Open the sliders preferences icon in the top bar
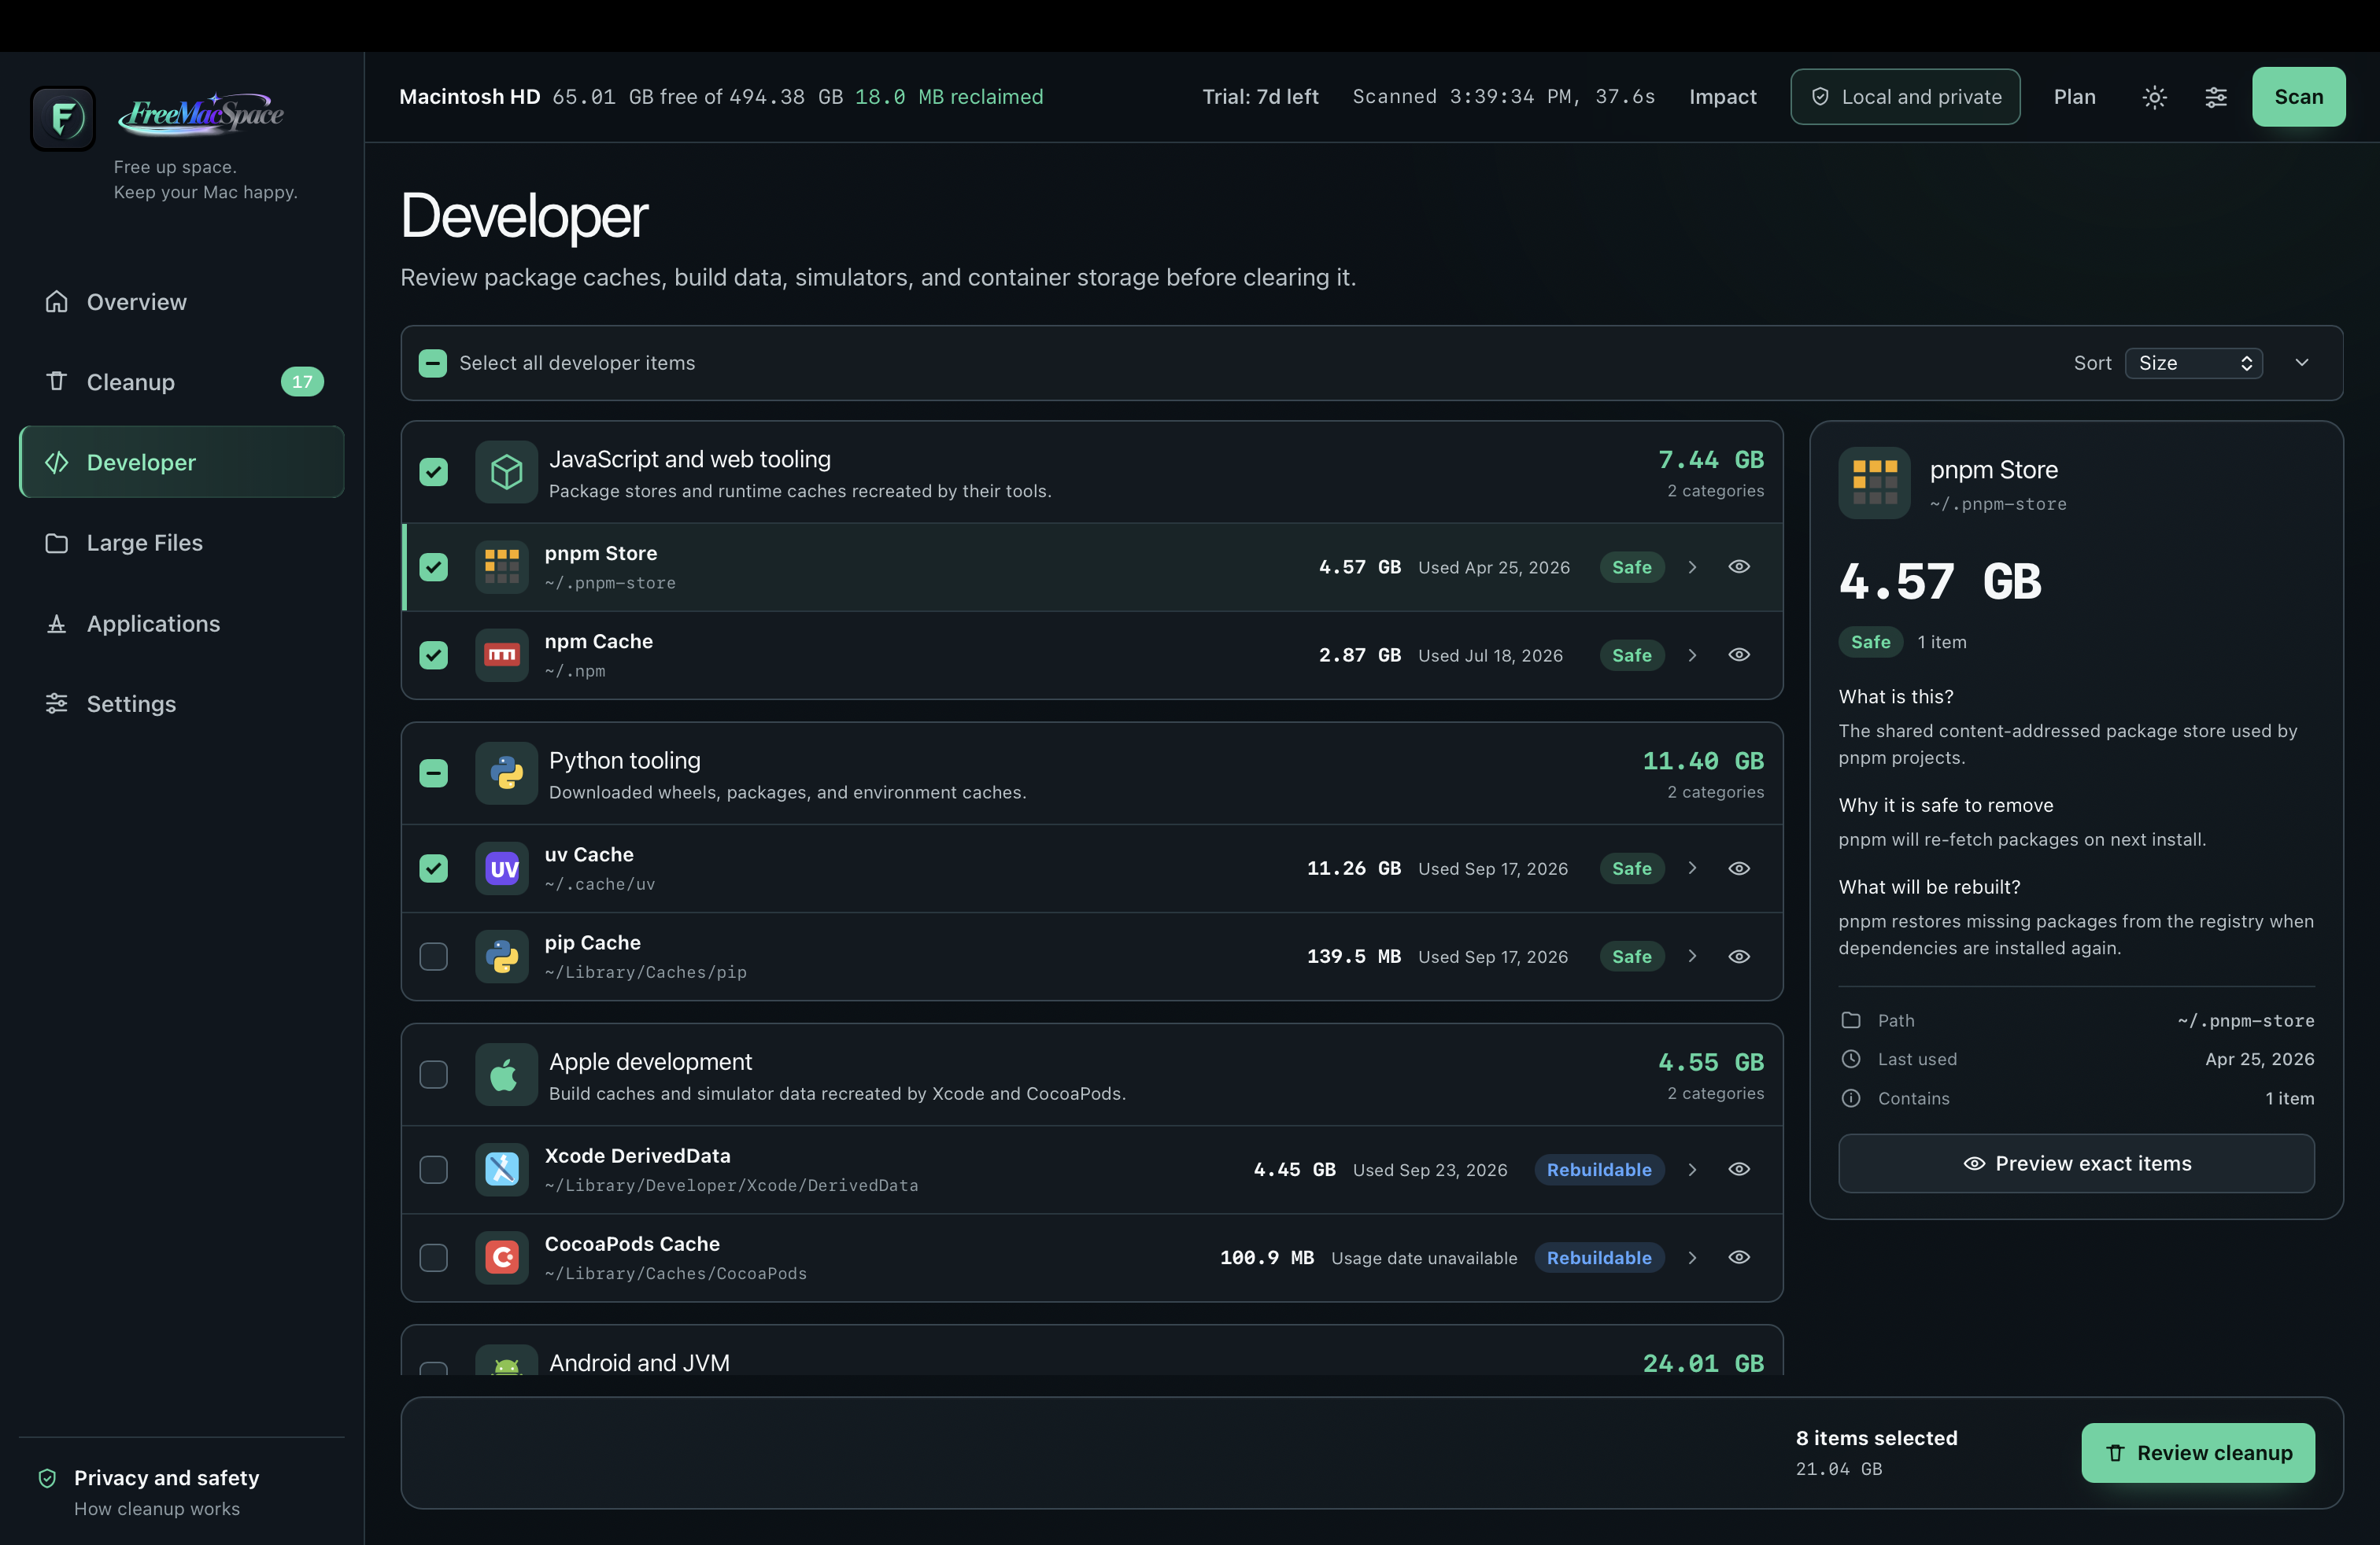 (2216, 97)
